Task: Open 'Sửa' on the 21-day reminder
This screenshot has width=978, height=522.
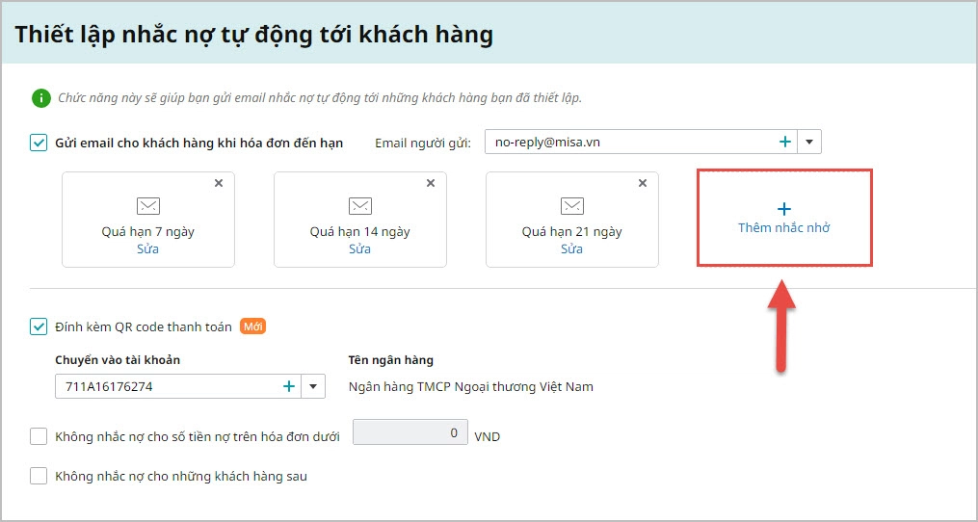Action: pos(571,248)
